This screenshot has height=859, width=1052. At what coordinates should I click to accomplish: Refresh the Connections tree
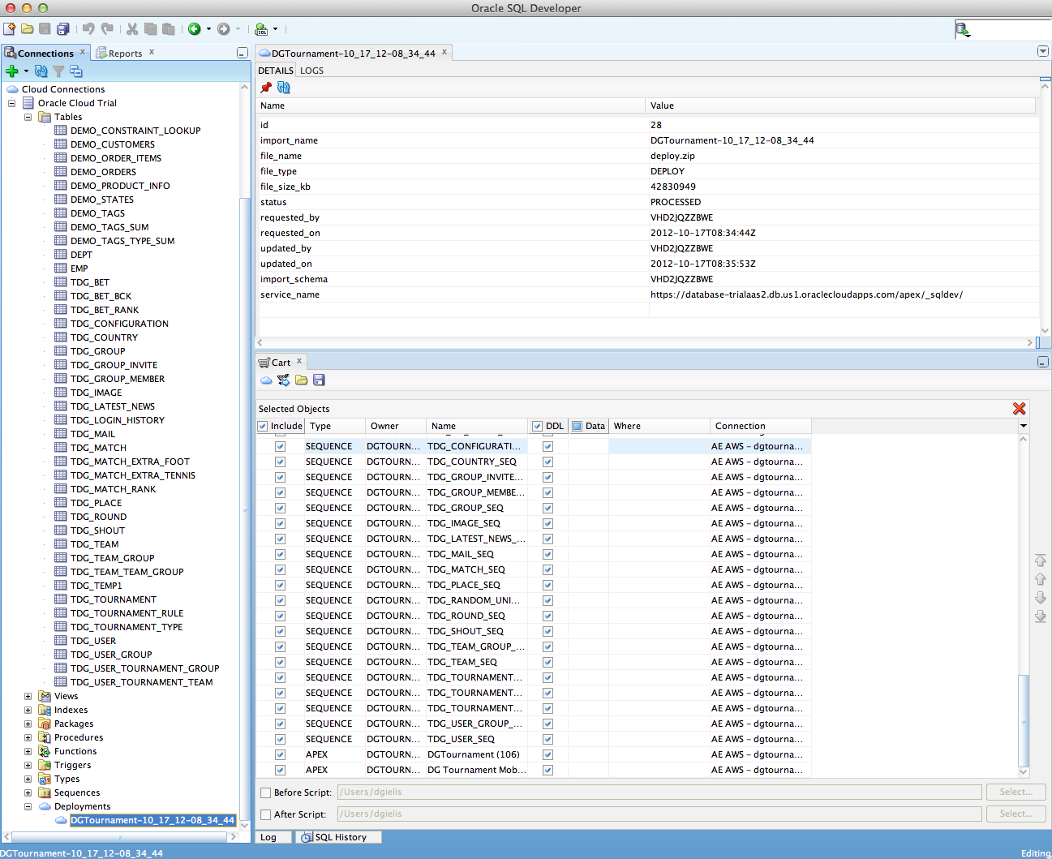click(x=41, y=71)
